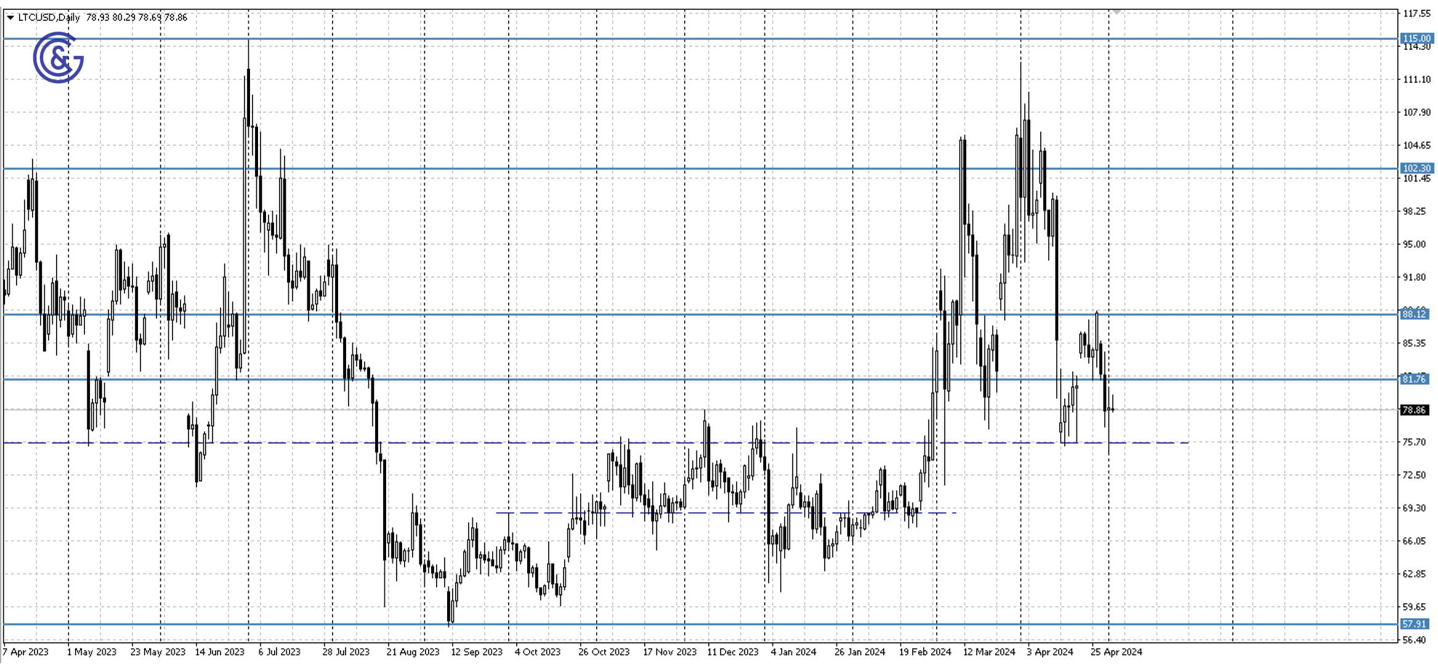Click the 4 Jan 2024 date label
The width and height of the screenshot is (1438, 670).
[x=793, y=652]
